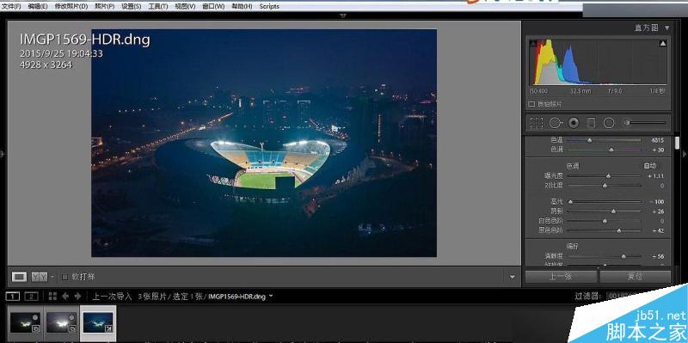Toggle the 原始照片 original photo checkbox
Screen dimensions: 688x343
coord(531,104)
